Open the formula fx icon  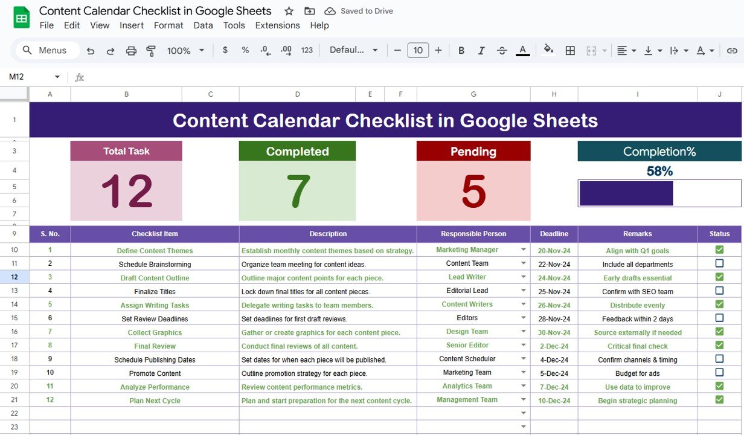(x=79, y=77)
